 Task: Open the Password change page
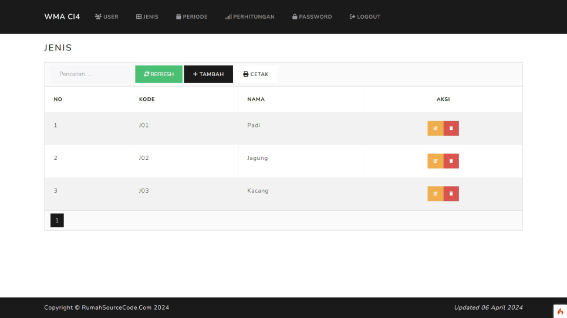(312, 17)
